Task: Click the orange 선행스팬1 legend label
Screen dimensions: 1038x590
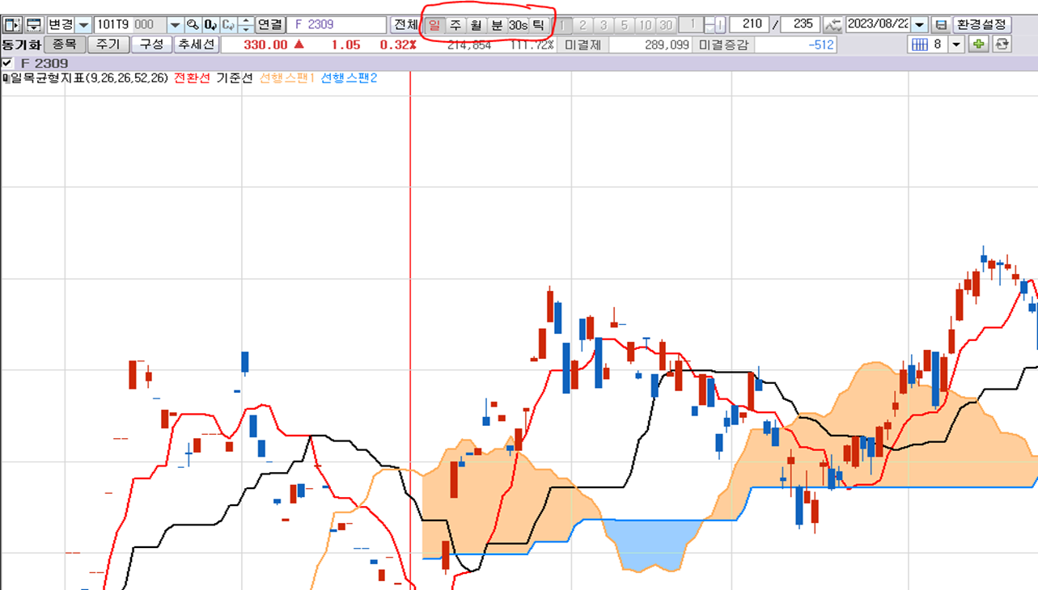Action: pyautogui.click(x=286, y=78)
